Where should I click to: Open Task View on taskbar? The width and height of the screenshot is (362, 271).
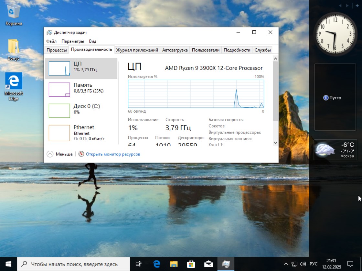(138, 264)
